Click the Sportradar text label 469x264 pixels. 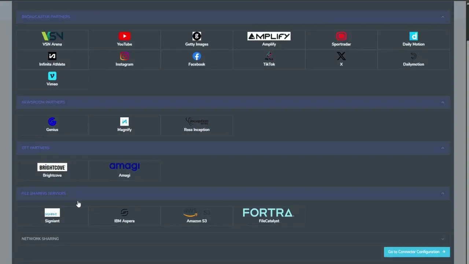pos(341,44)
